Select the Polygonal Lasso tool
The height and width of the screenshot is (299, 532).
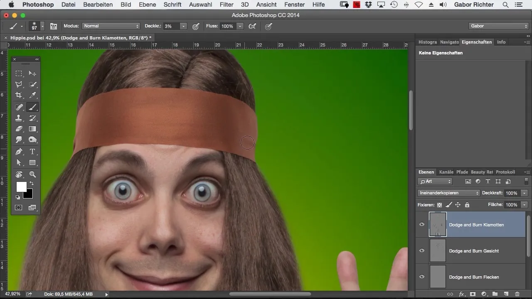click(x=19, y=84)
